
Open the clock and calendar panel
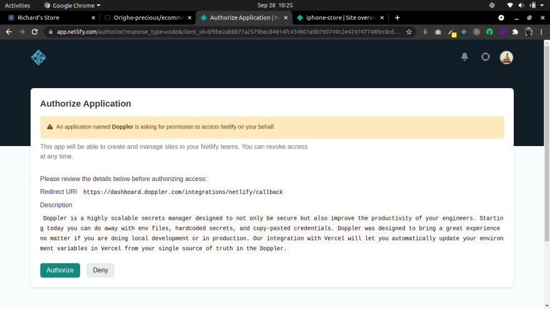pos(275,5)
